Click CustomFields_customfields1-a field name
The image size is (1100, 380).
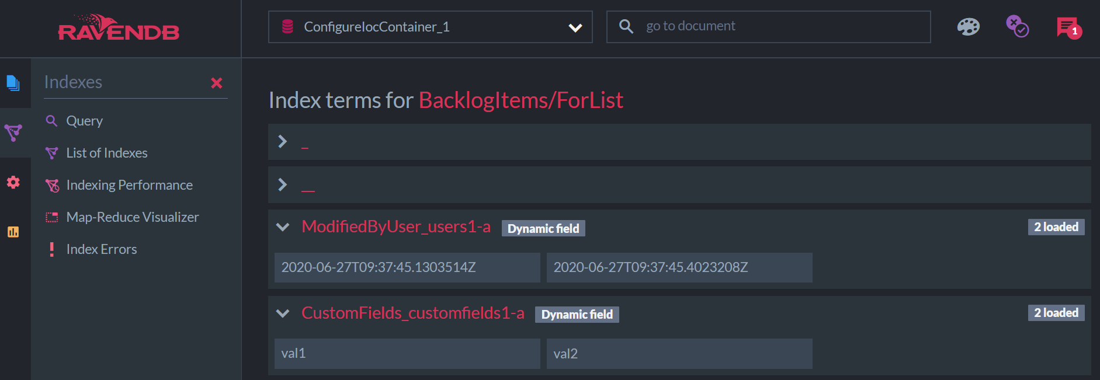coord(413,313)
